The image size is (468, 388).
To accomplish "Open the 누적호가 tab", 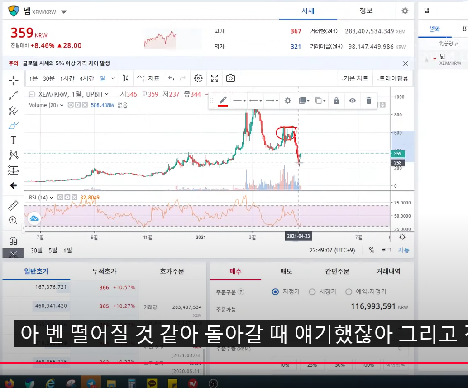I will pyautogui.click(x=104, y=272).
